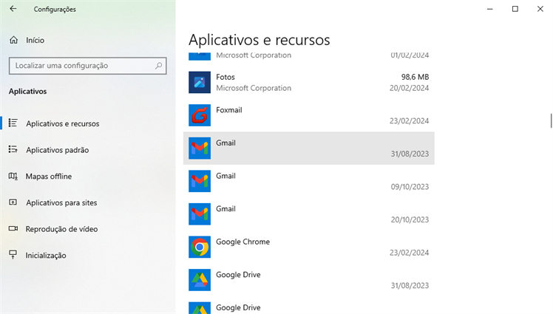Click the Reprodução de vídeo icon
The height and width of the screenshot is (314, 553).
click(x=13, y=229)
